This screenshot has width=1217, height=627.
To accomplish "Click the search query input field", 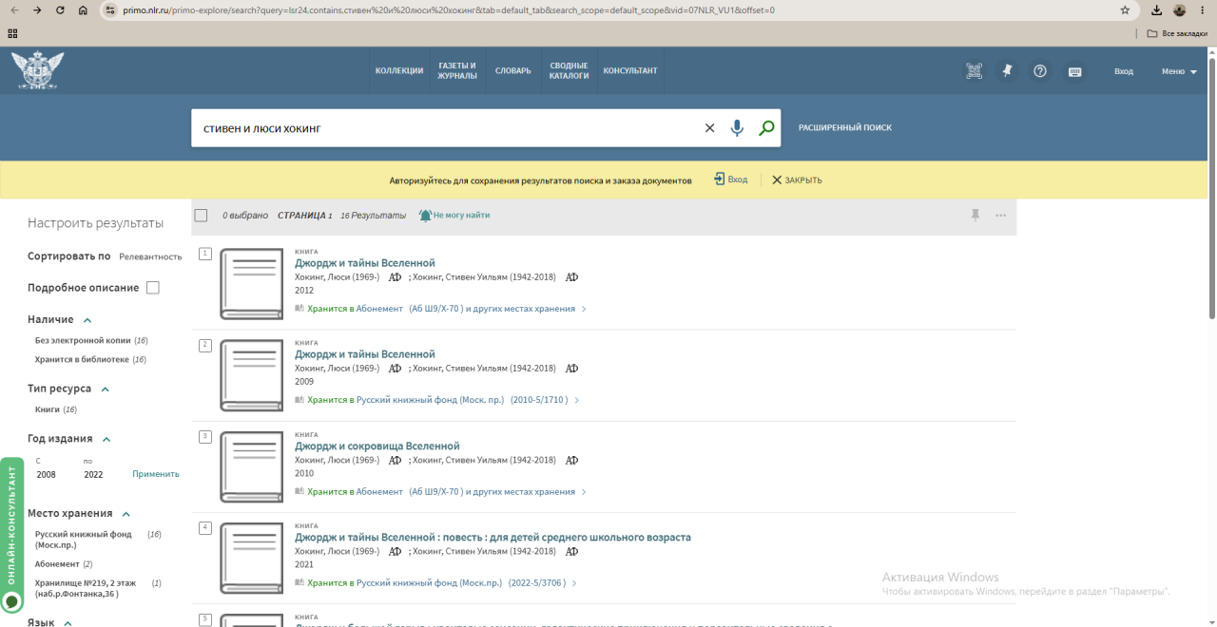I will tap(447, 128).
